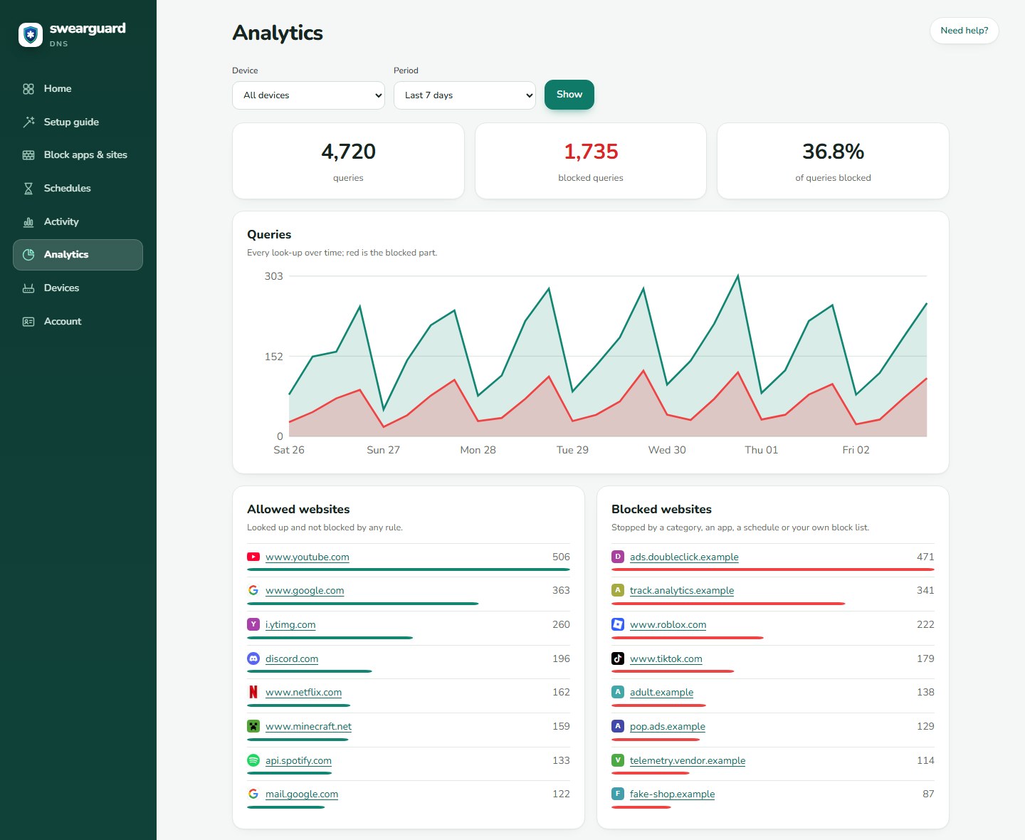
Task: Go to Home in the sidebar
Action: point(78,89)
